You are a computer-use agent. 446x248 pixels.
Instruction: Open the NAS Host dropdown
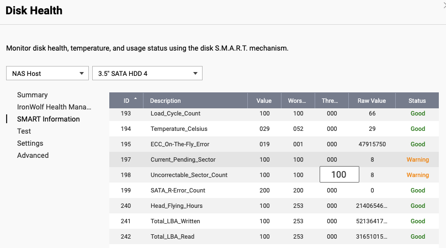(x=47, y=73)
